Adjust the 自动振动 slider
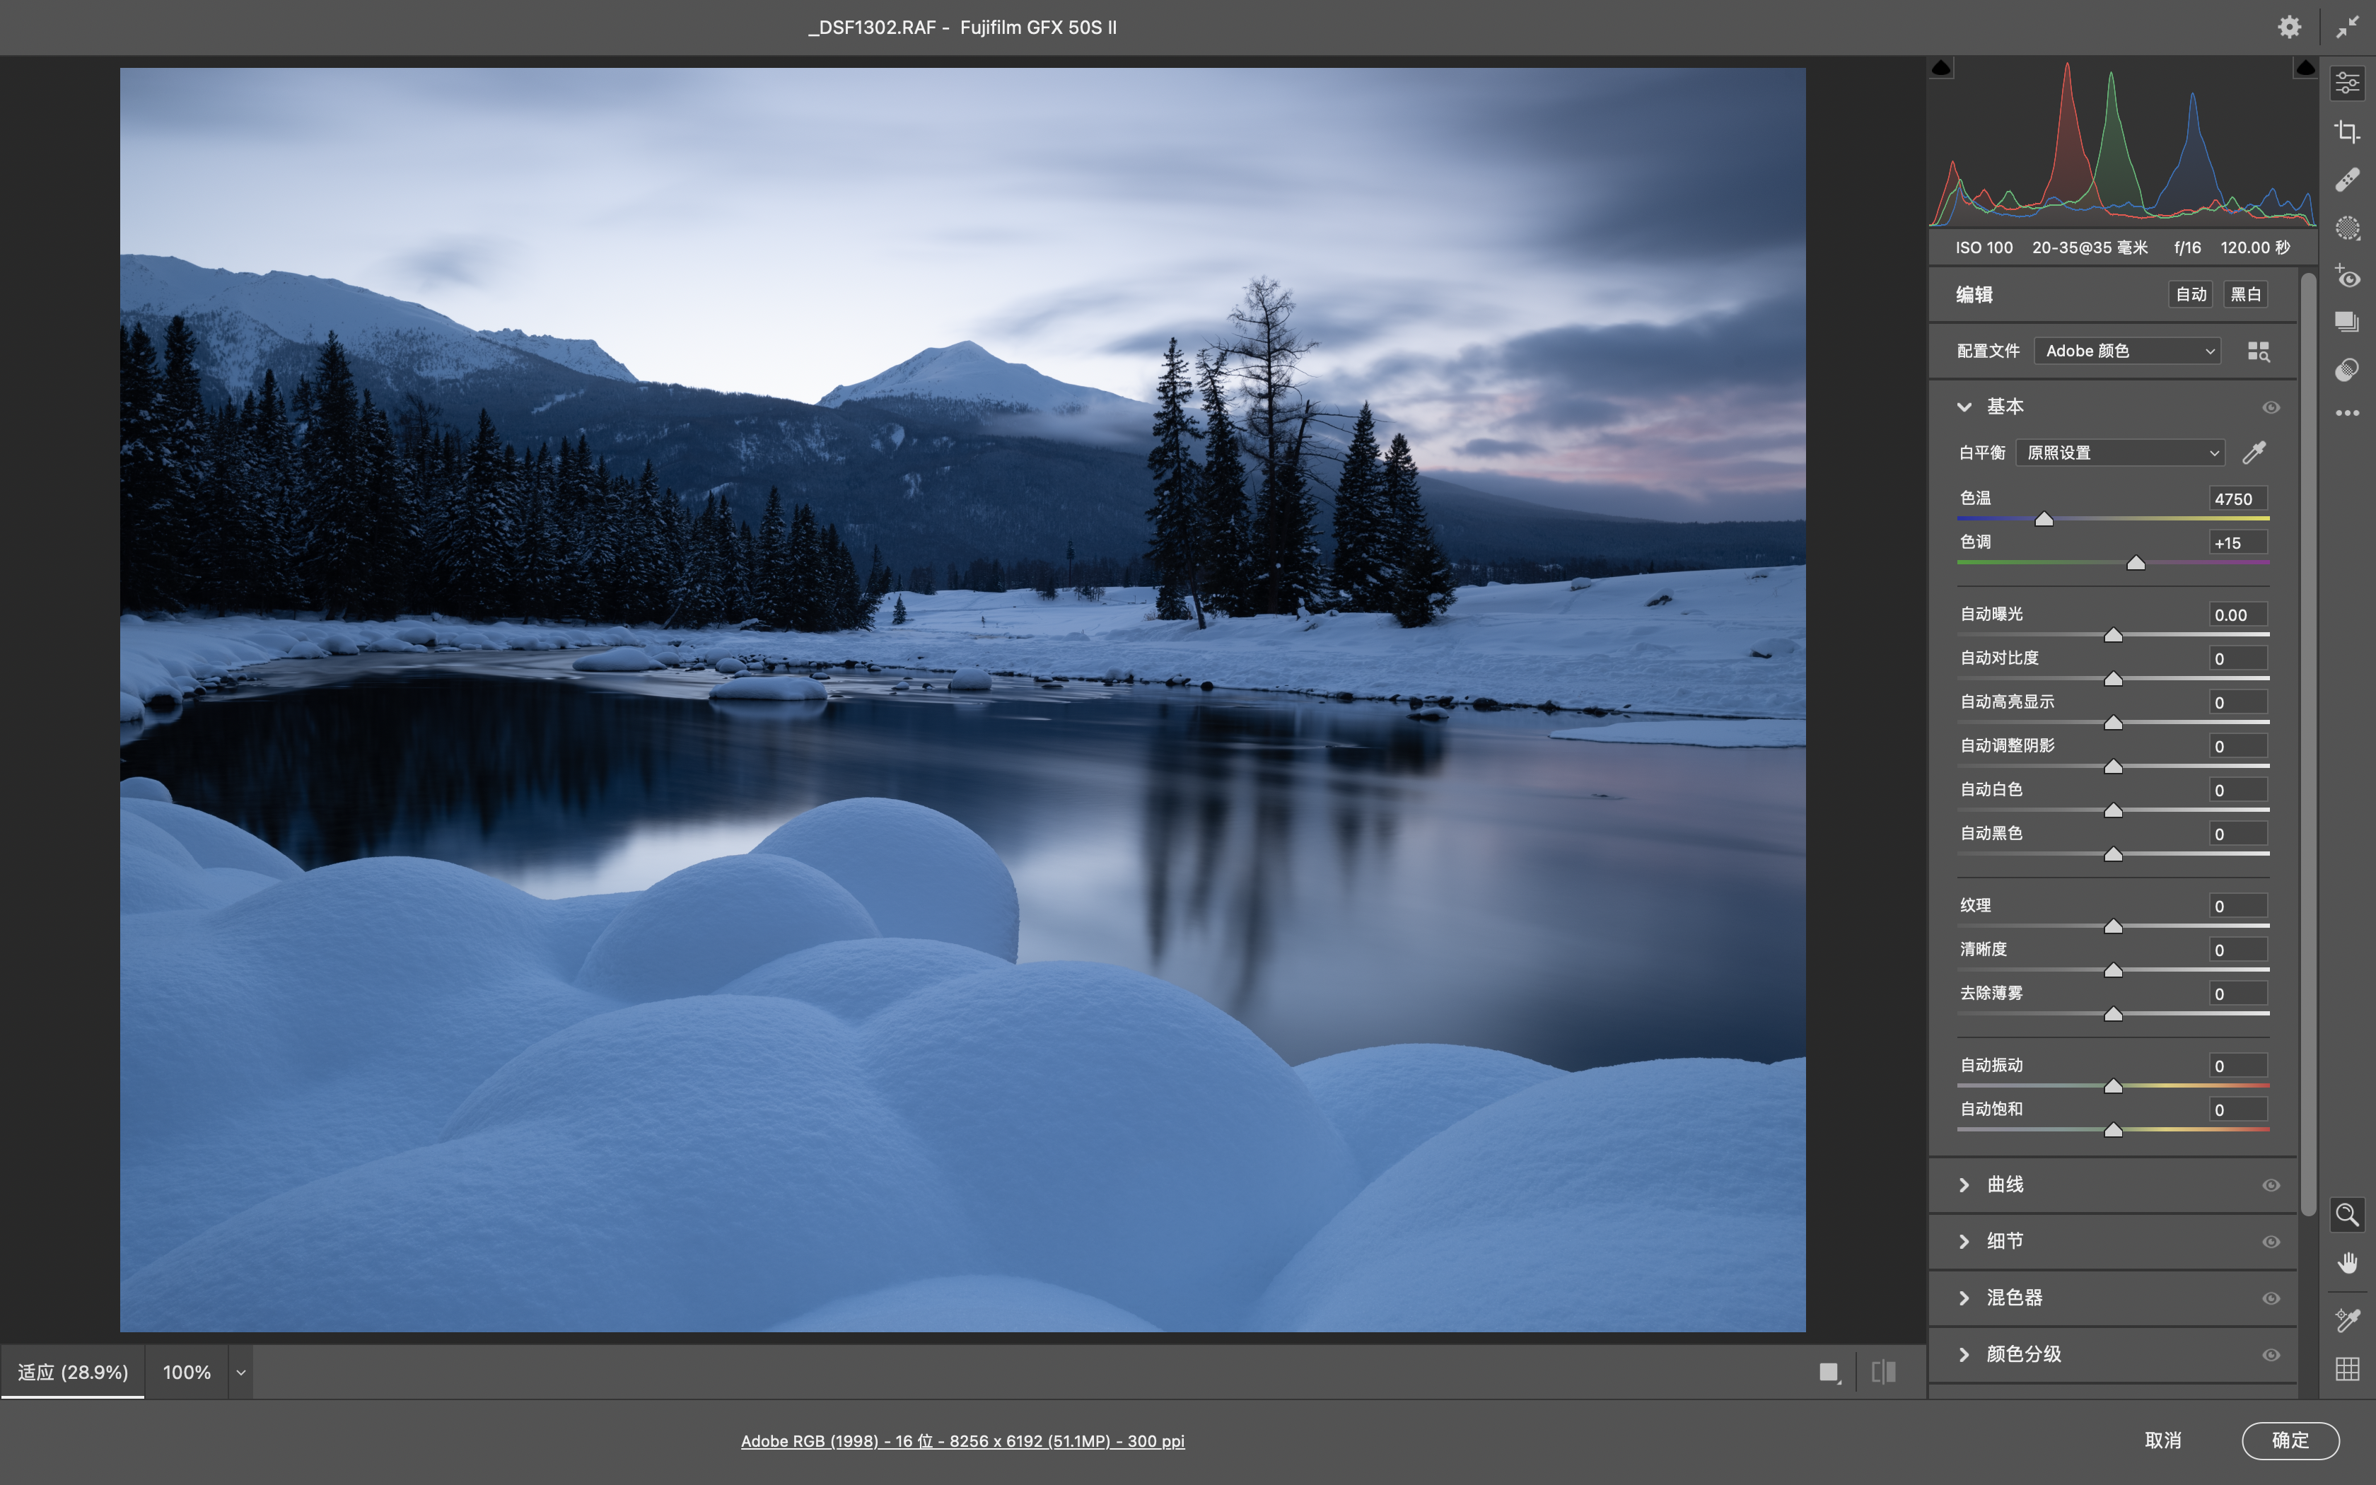This screenshot has width=2376, height=1485. click(2113, 1085)
